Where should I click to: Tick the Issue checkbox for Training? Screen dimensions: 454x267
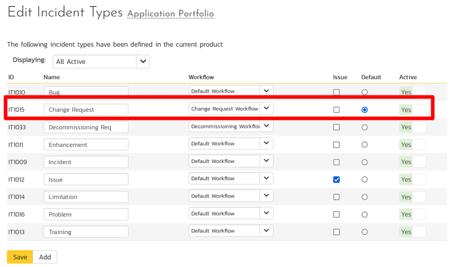coord(337,232)
